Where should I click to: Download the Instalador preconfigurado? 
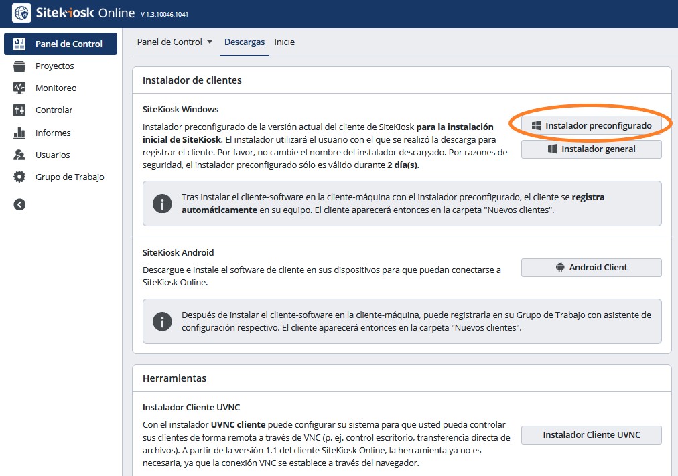tap(591, 125)
